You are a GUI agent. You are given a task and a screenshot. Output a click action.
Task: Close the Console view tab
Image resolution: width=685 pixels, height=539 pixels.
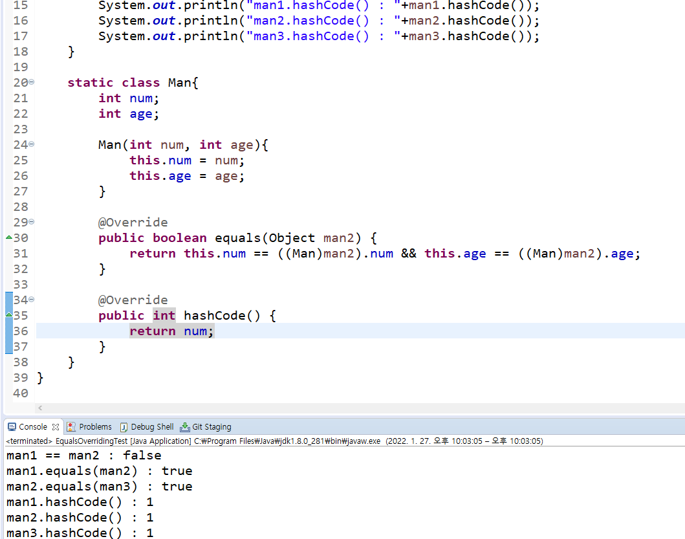coord(56,426)
